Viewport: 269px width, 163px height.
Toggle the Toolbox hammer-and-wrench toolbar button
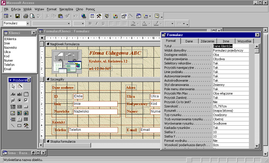pos(99,16)
